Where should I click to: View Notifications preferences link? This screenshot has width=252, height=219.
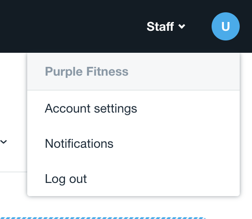[79, 144]
